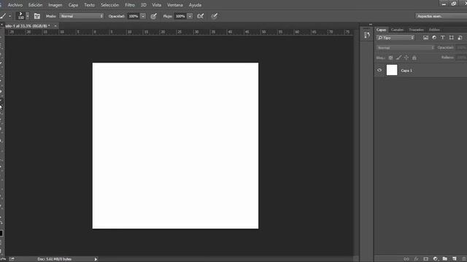
Task: Close the document tab
Action: [x=55, y=26]
